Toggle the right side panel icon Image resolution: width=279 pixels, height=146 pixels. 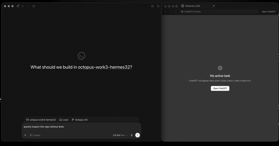[x=158, y=6]
